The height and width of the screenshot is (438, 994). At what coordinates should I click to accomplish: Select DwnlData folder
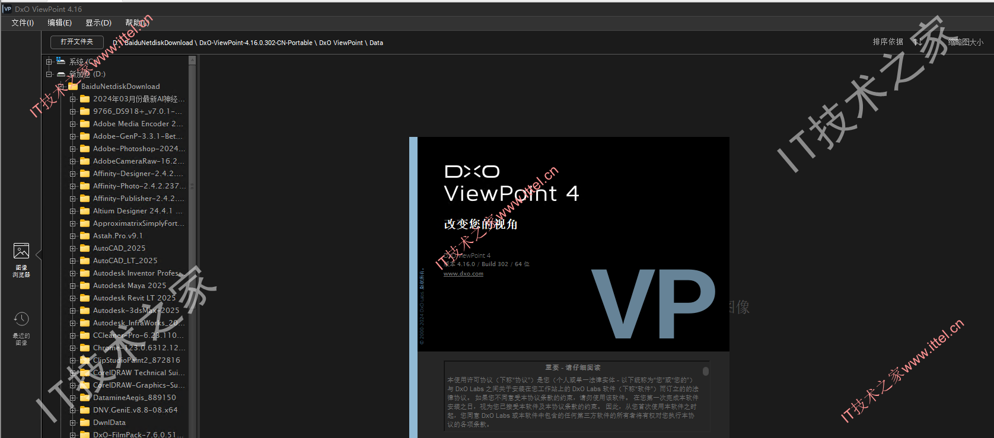[x=109, y=423]
